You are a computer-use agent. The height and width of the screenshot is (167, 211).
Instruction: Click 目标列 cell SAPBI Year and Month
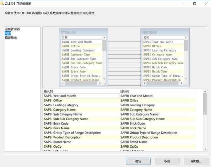[157, 96]
